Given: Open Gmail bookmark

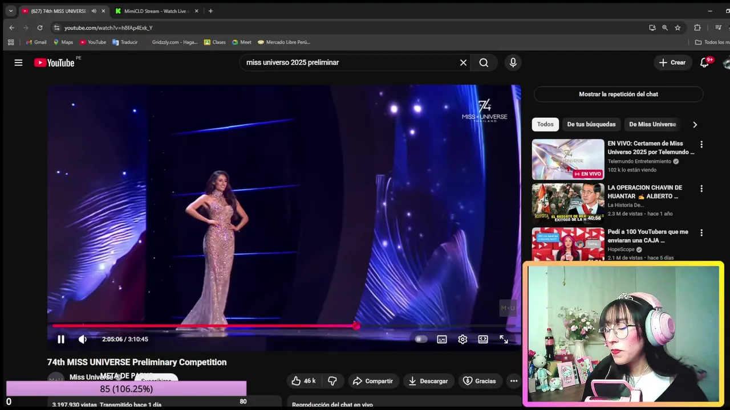Looking at the screenshot, I should 36,42.
